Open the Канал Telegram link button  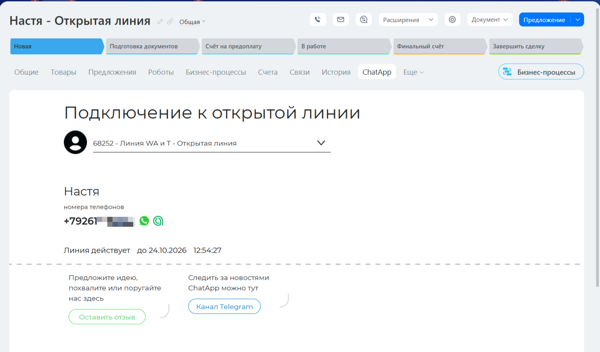[x=224, y=307]
